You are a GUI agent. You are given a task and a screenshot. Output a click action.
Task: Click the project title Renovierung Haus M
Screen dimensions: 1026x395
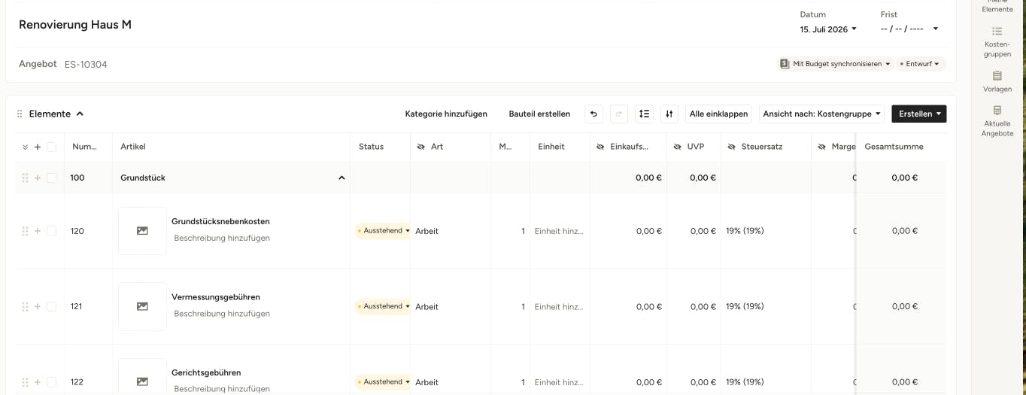coord(75,24)
